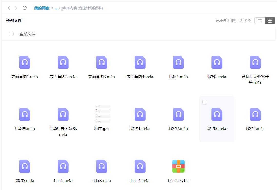The width and height of the screenshot is (277, 190).
Task: Go to 我的网盘 in breadcrumb
Action: coord(42,8)
